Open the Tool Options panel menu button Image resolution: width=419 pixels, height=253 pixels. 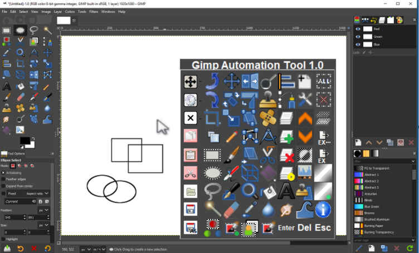(x=52, y=153)
